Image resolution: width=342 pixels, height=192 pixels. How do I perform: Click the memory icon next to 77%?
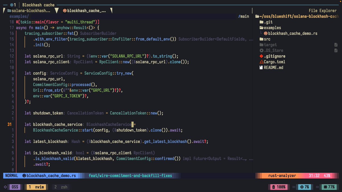[325, 187]
